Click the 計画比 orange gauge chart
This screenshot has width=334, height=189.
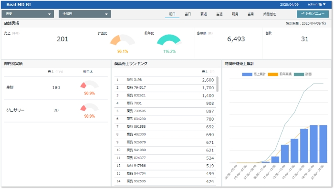coord(122,40)
